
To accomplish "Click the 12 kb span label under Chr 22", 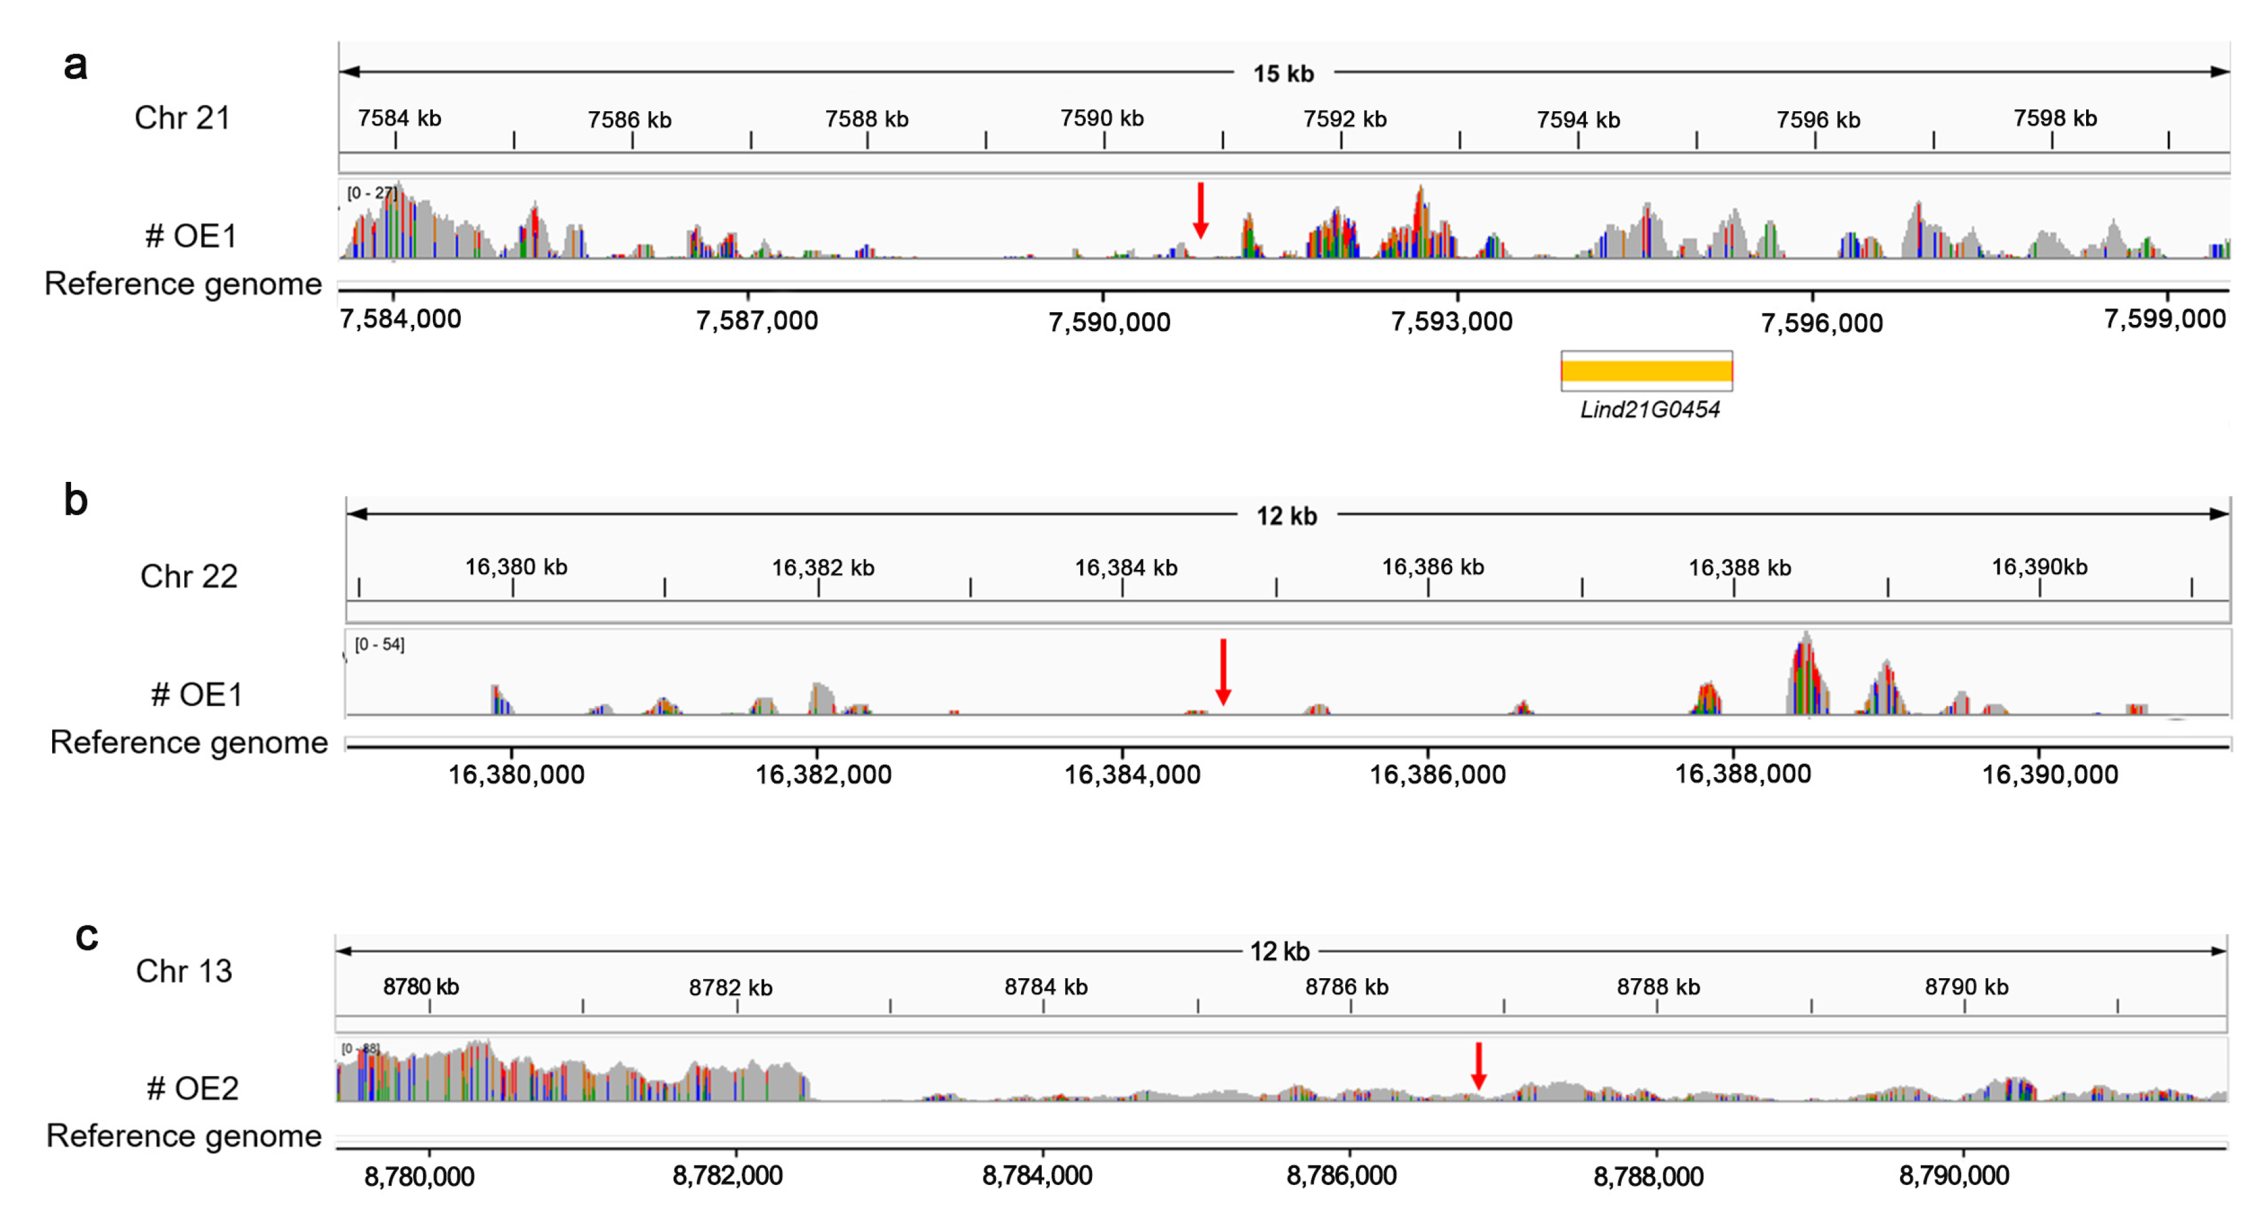I will (1286, 516).
